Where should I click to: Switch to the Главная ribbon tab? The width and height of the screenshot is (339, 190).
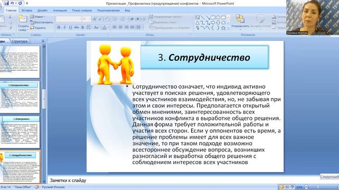coord(11,10)
